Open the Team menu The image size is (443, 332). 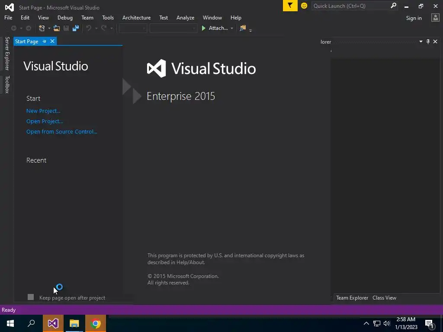87,17
